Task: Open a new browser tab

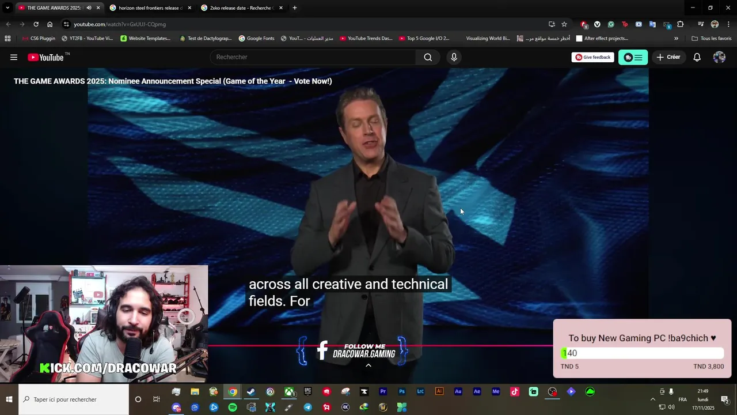Action: click(295, 8)
